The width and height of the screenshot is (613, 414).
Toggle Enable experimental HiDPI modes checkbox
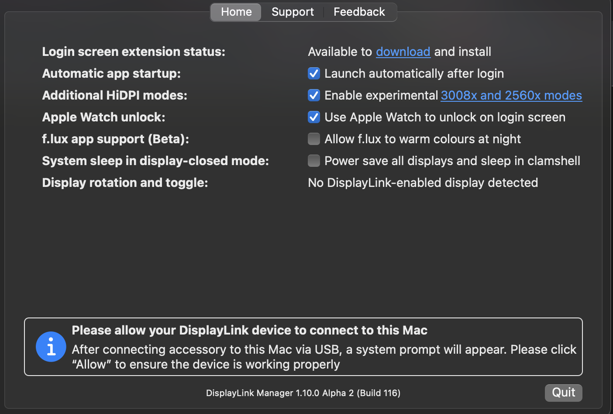point(314,95)
